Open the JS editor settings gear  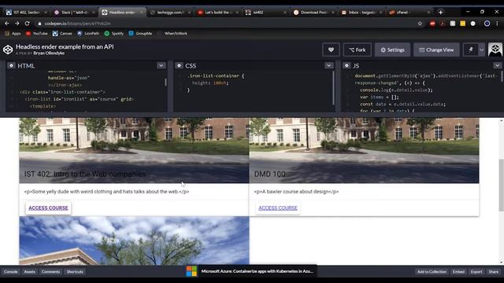[346, 65]
